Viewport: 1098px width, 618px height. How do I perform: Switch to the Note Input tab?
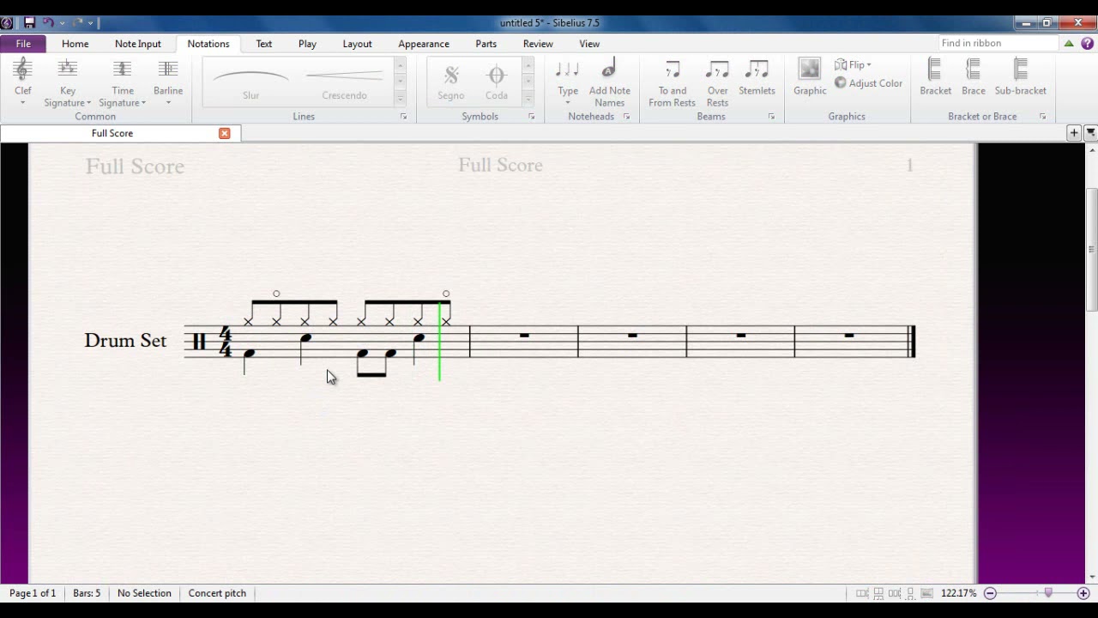pos(138,44)
